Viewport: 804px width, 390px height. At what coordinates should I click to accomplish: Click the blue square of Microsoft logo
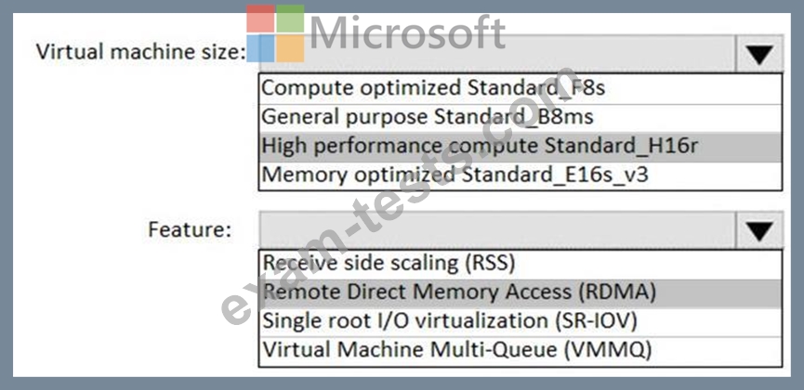pyautogui.click(x=260, y=48)
